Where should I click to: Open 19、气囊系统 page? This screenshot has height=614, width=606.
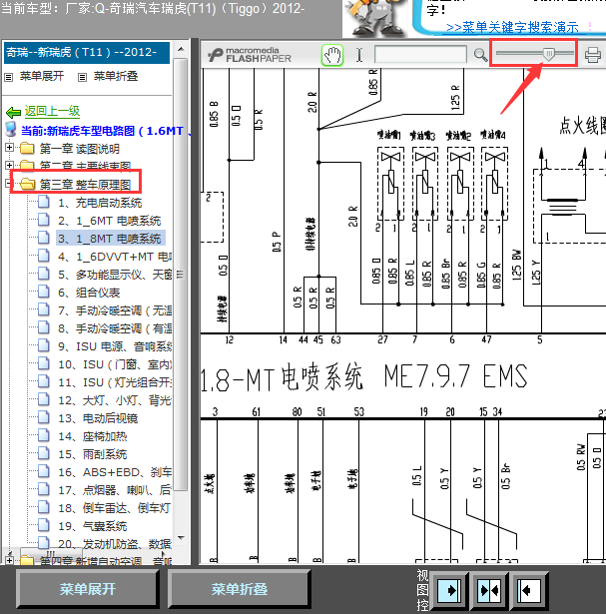[93, 526]
